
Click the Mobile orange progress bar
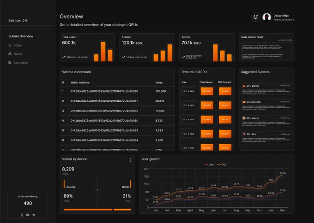click(122, 210)
